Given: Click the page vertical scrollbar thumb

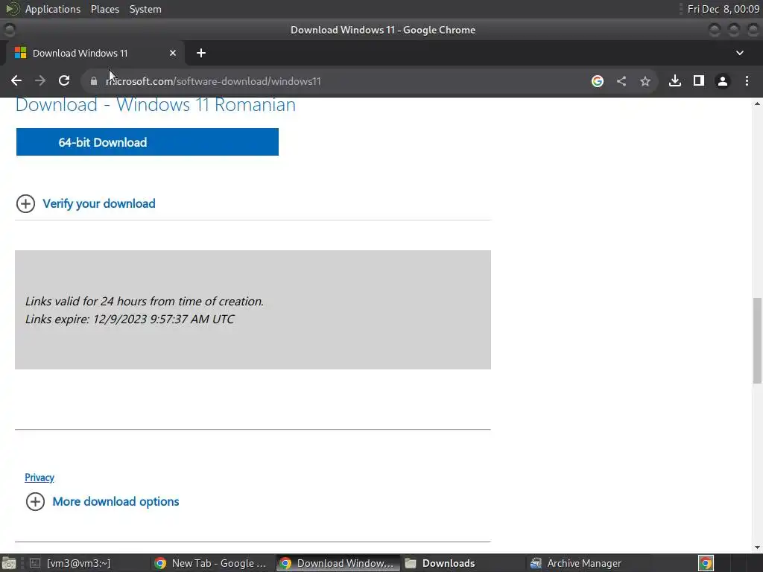Looking at the screenshot, I should [757, 340].
